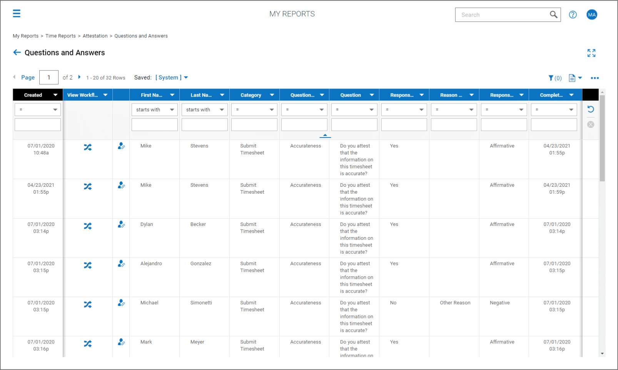This screenshot has width=618, height=370.
Task: Click the Time Reports breadcrumb
Action: click(x=60, y=36)
